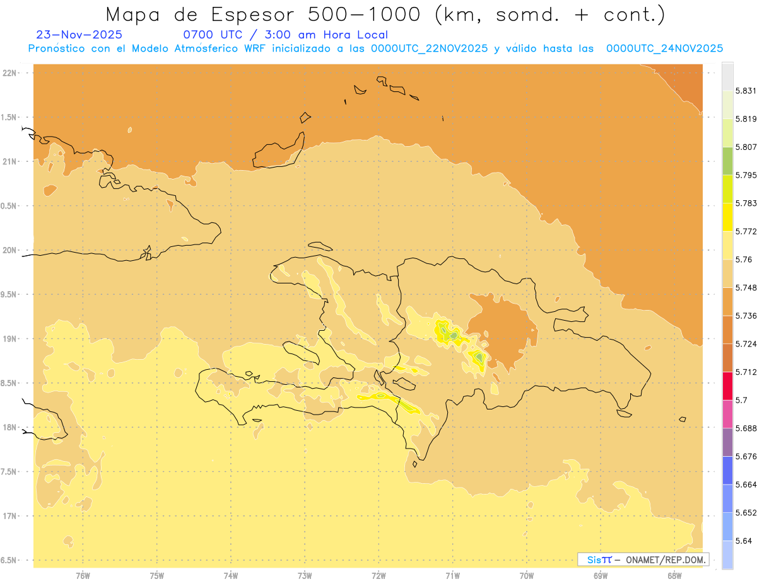Click the 19N latitude label
The width and height of the screenshot is (757, 584).
coord(10,339)
